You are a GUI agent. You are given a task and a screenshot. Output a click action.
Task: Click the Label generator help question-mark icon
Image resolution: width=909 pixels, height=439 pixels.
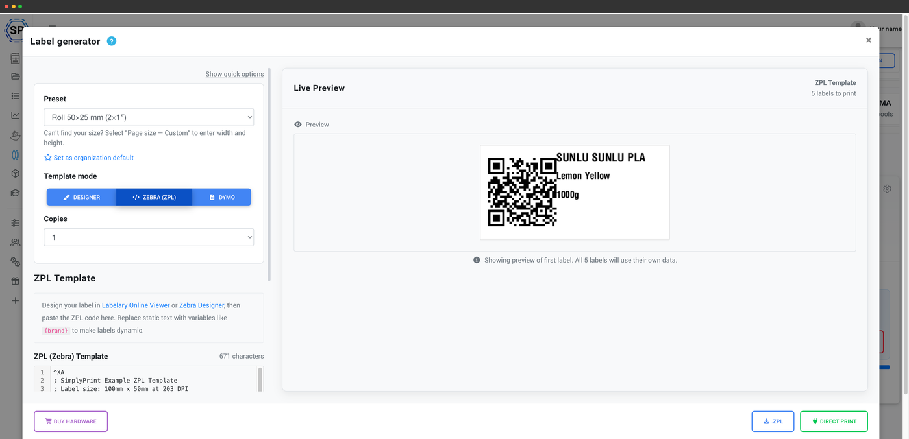112,42
